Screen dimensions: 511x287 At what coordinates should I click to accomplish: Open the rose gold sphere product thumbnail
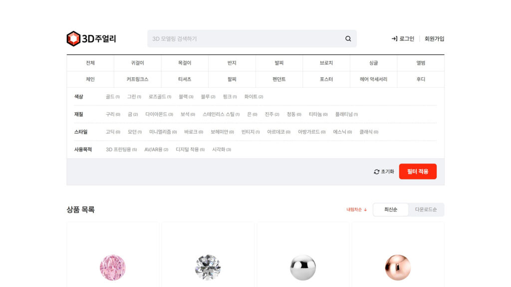(398, 267)
